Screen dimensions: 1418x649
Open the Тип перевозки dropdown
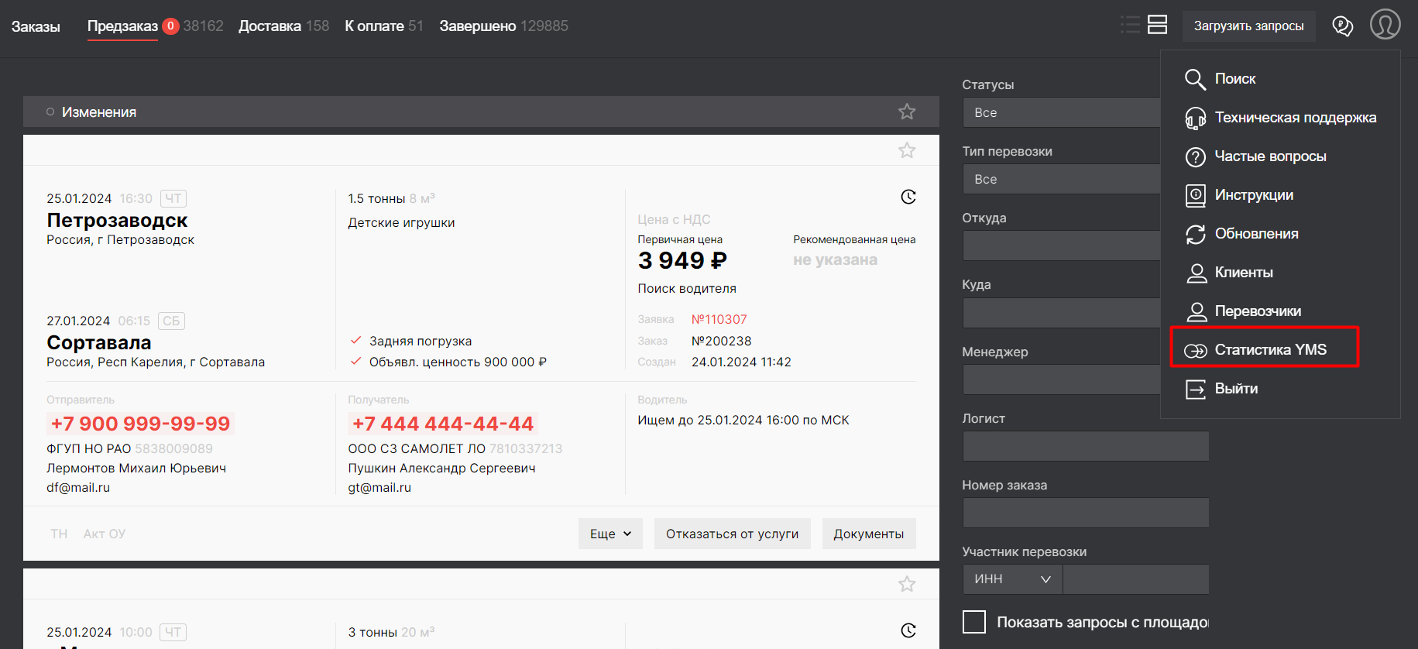point(1061,179)
